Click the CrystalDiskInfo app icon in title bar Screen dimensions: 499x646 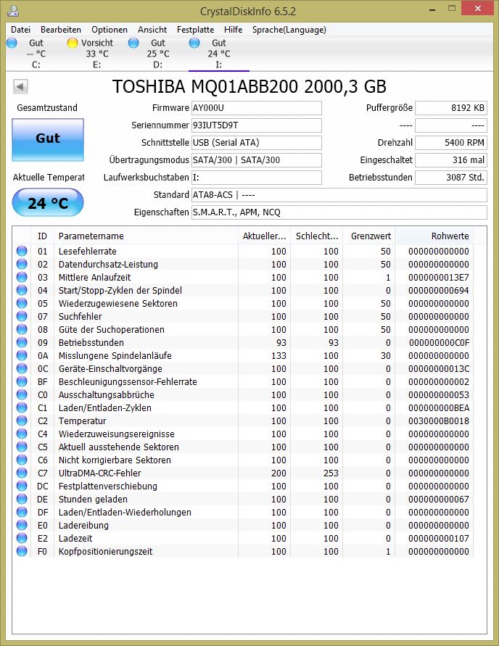[13, 10]
